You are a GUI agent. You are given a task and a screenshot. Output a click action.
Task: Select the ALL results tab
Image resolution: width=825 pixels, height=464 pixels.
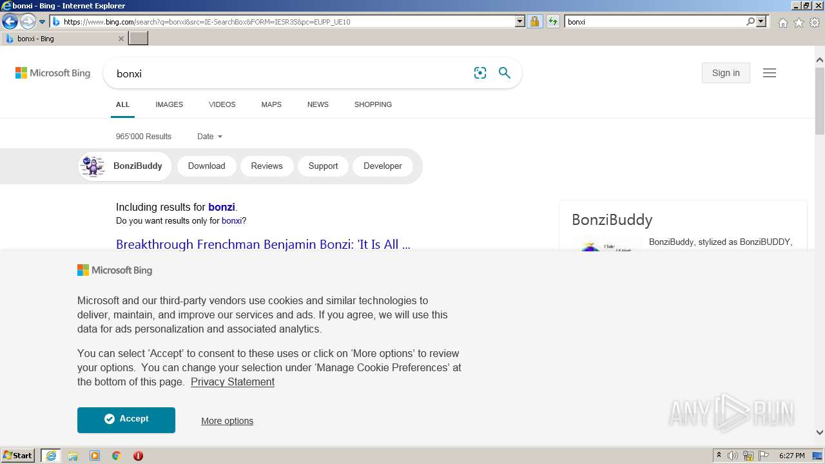coord(122,104)
